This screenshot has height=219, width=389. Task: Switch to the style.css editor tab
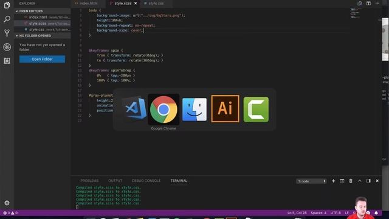coord(156,4)
